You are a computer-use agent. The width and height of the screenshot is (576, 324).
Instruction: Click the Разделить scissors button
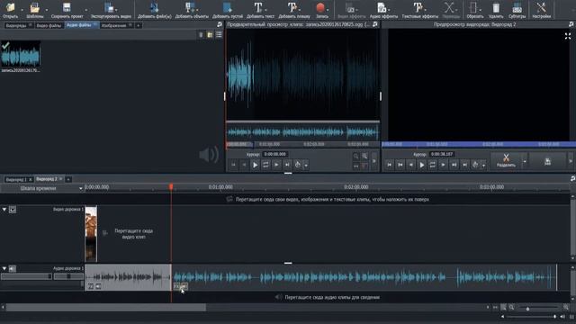[506, 161]
